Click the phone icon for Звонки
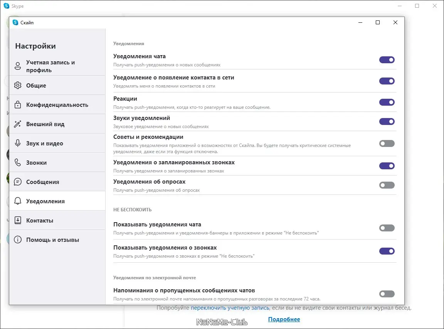Viewport: 444px width, 329px height. (x=17, y=162)
